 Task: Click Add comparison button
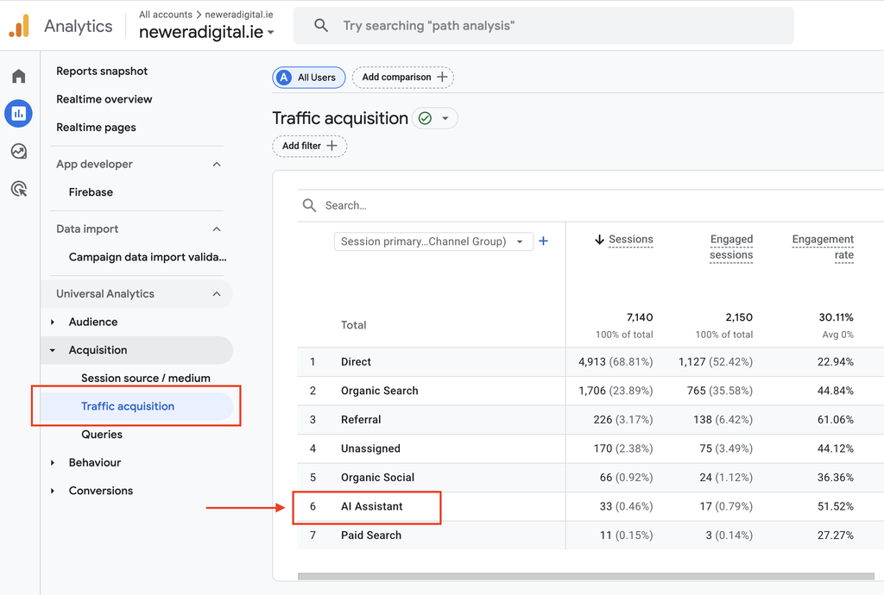coord(403,77)
